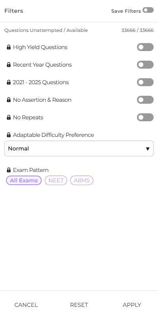Choose the AIIMS exam pattern
This screenshot has width=158, height=318.
coord(82,180)
